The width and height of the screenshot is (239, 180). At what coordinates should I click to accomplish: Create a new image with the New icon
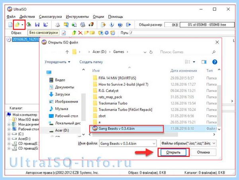point(10,25)
